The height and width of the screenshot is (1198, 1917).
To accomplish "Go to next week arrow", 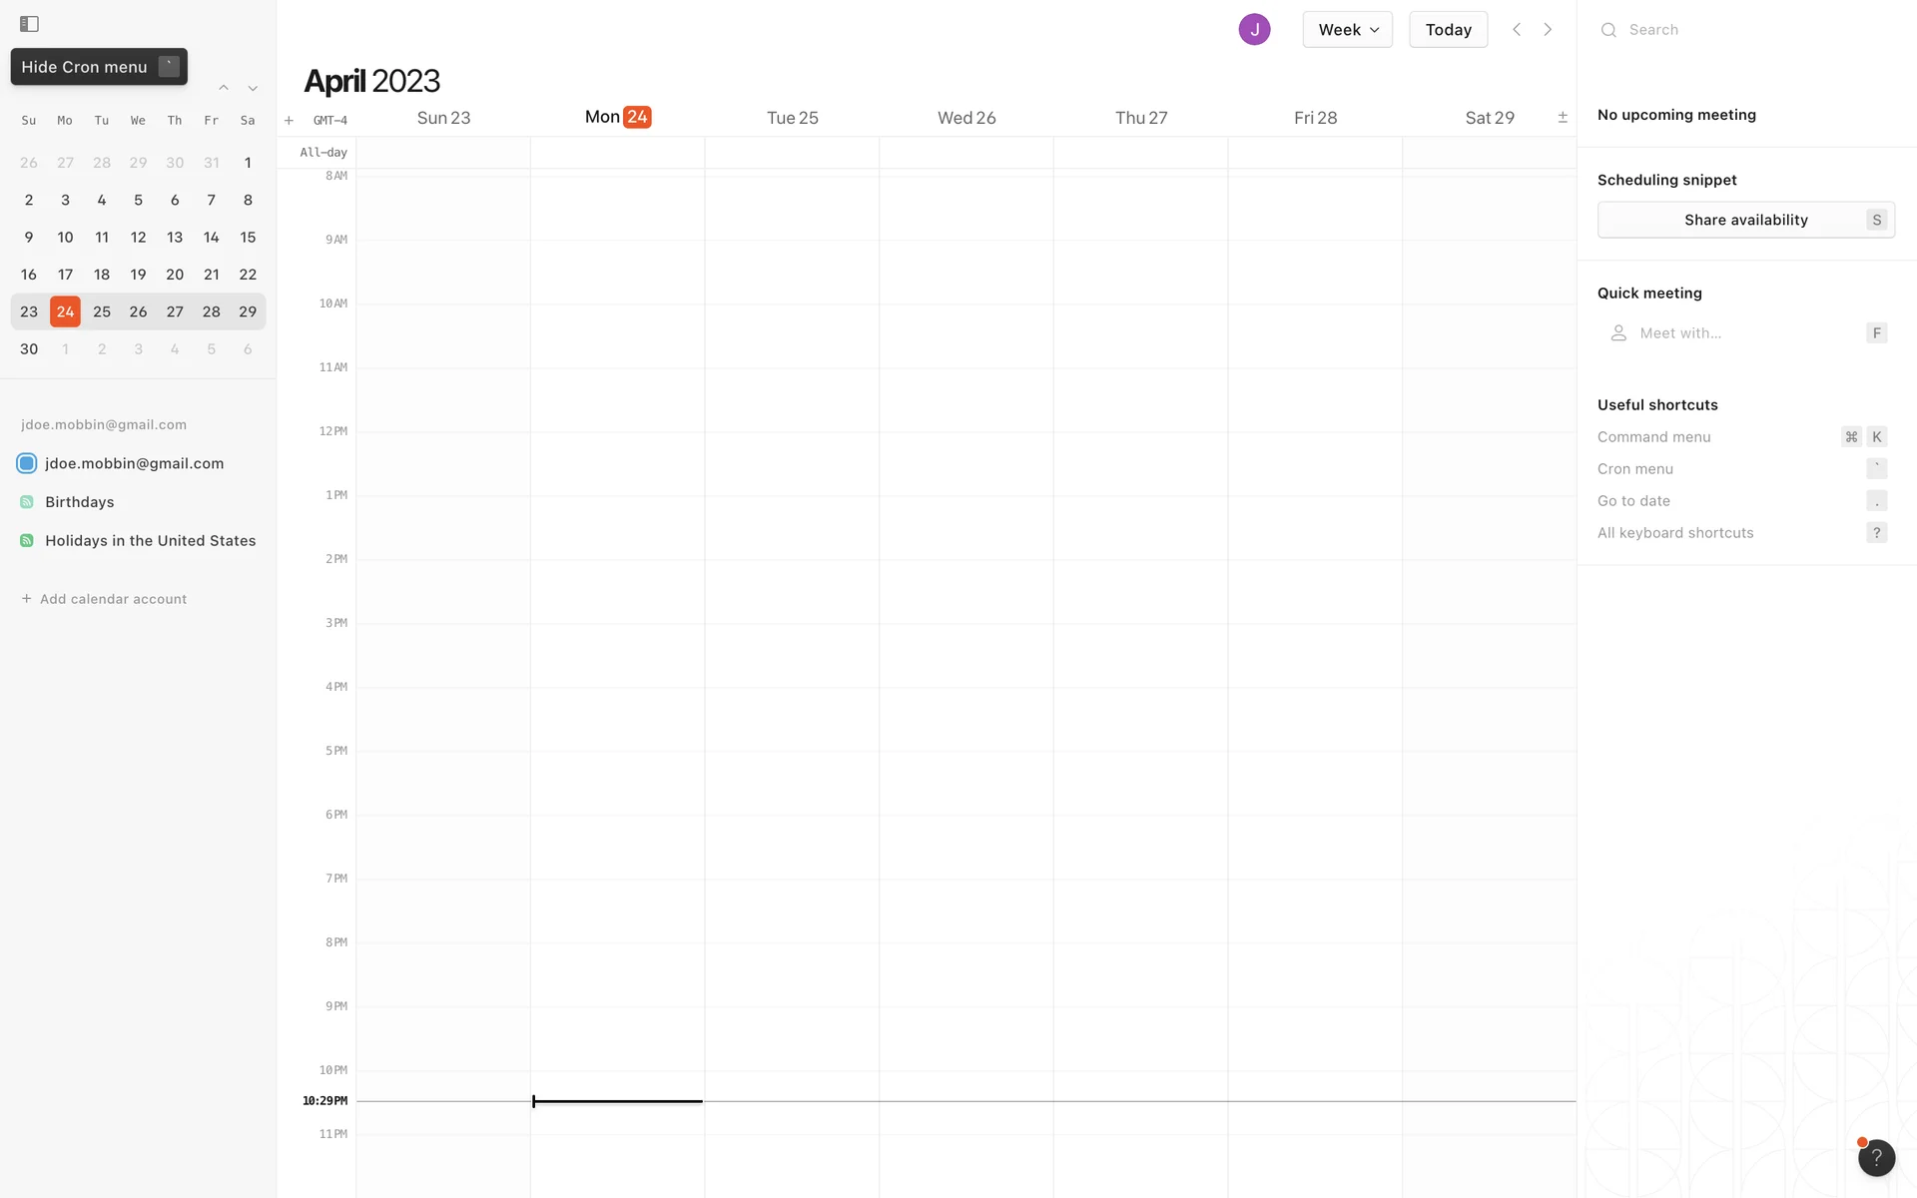I will (x=1548, y=30).
